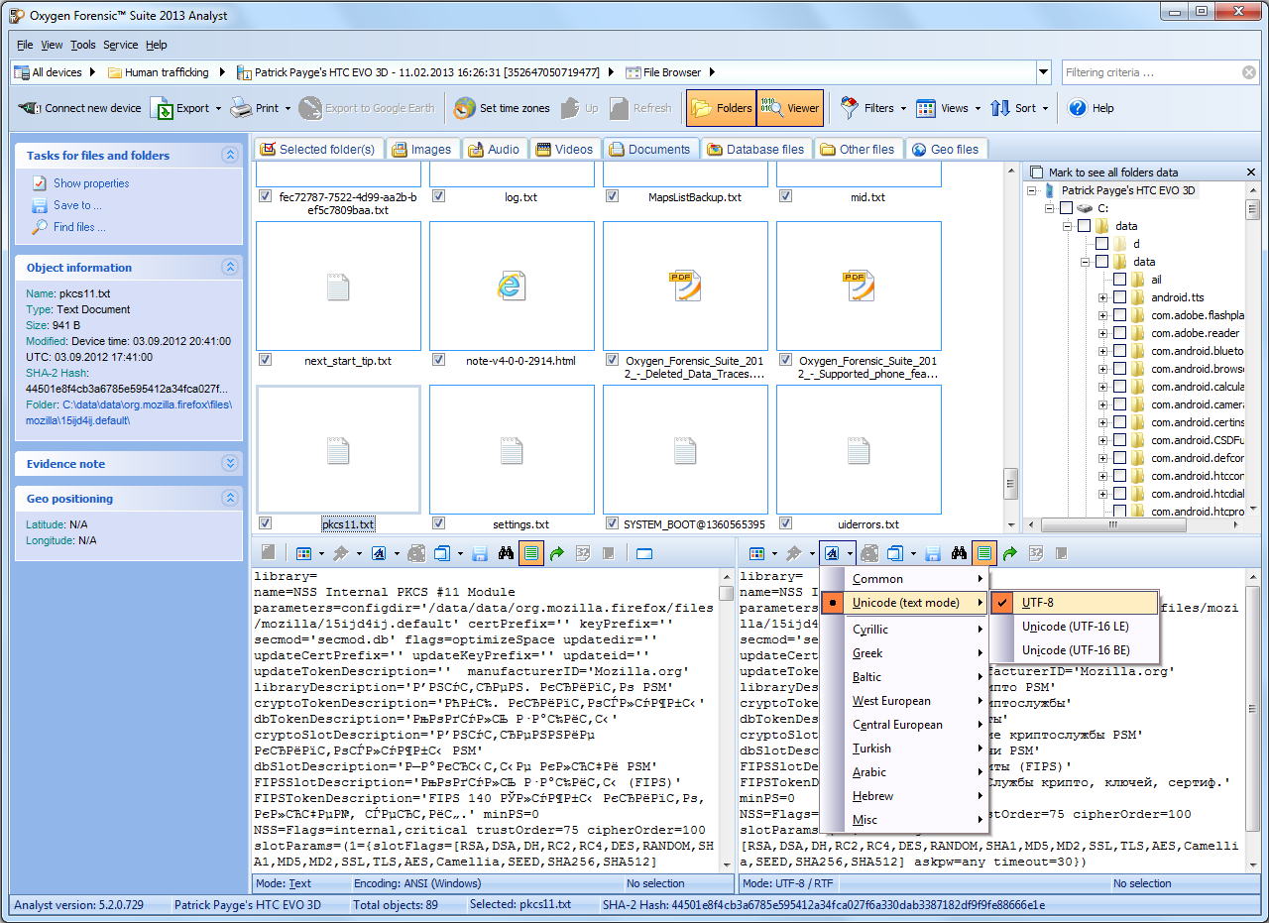Expand the android.tts tree node
1269x923 pixels.
click(1102, 297)
